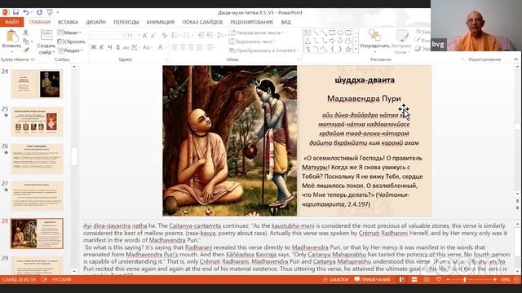This screenshot has width=522, height=293.
Task: Start slideshow from quick access toolbar
Action: (x=50, y=12)
